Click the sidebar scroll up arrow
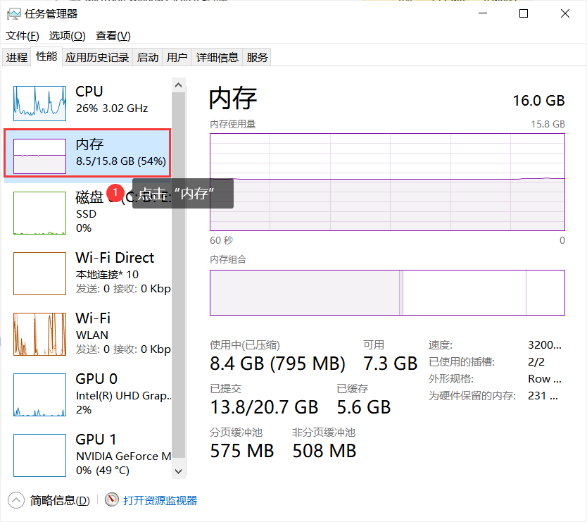Screen dimensions: 587x522 [179, 85]
